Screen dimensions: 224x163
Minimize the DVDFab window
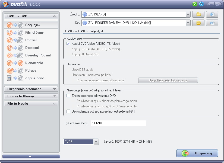coord(211,4)
